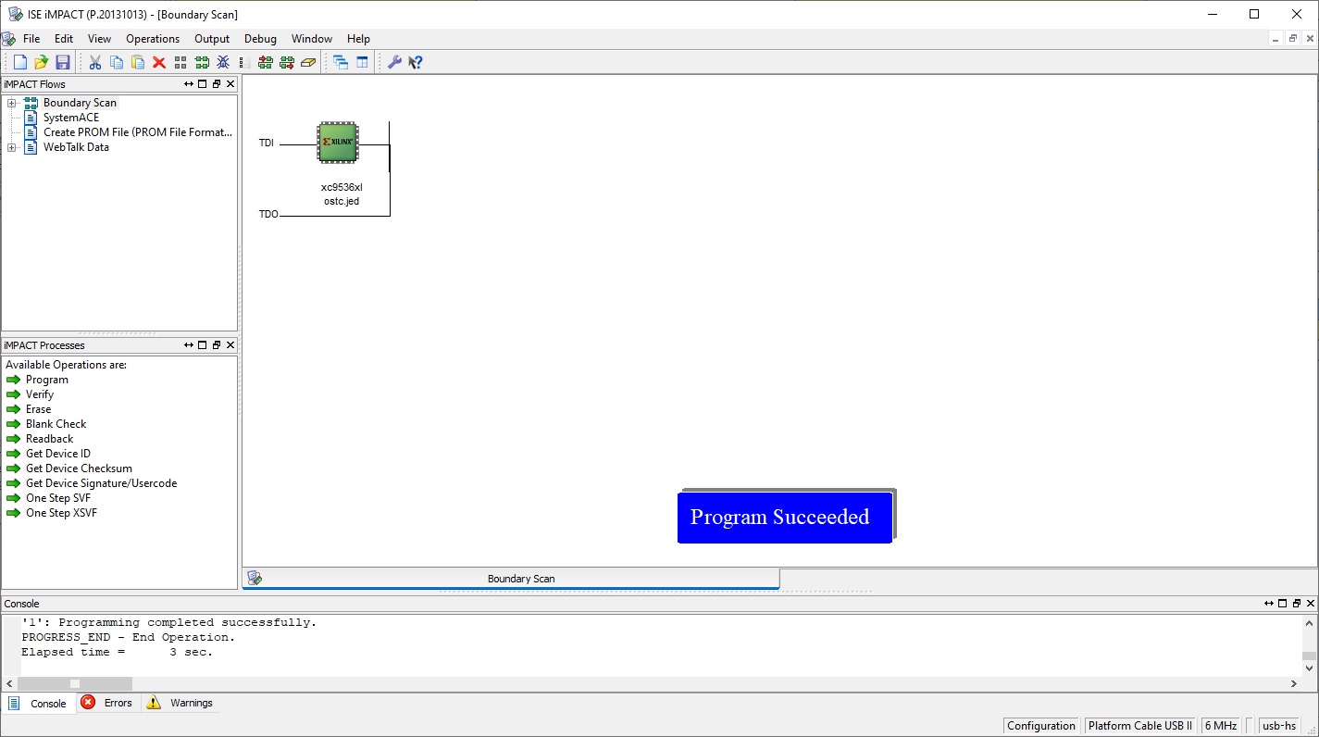
Task: Run the Blank Check operation
Action: pyautogui.click(x=56, y=424)
